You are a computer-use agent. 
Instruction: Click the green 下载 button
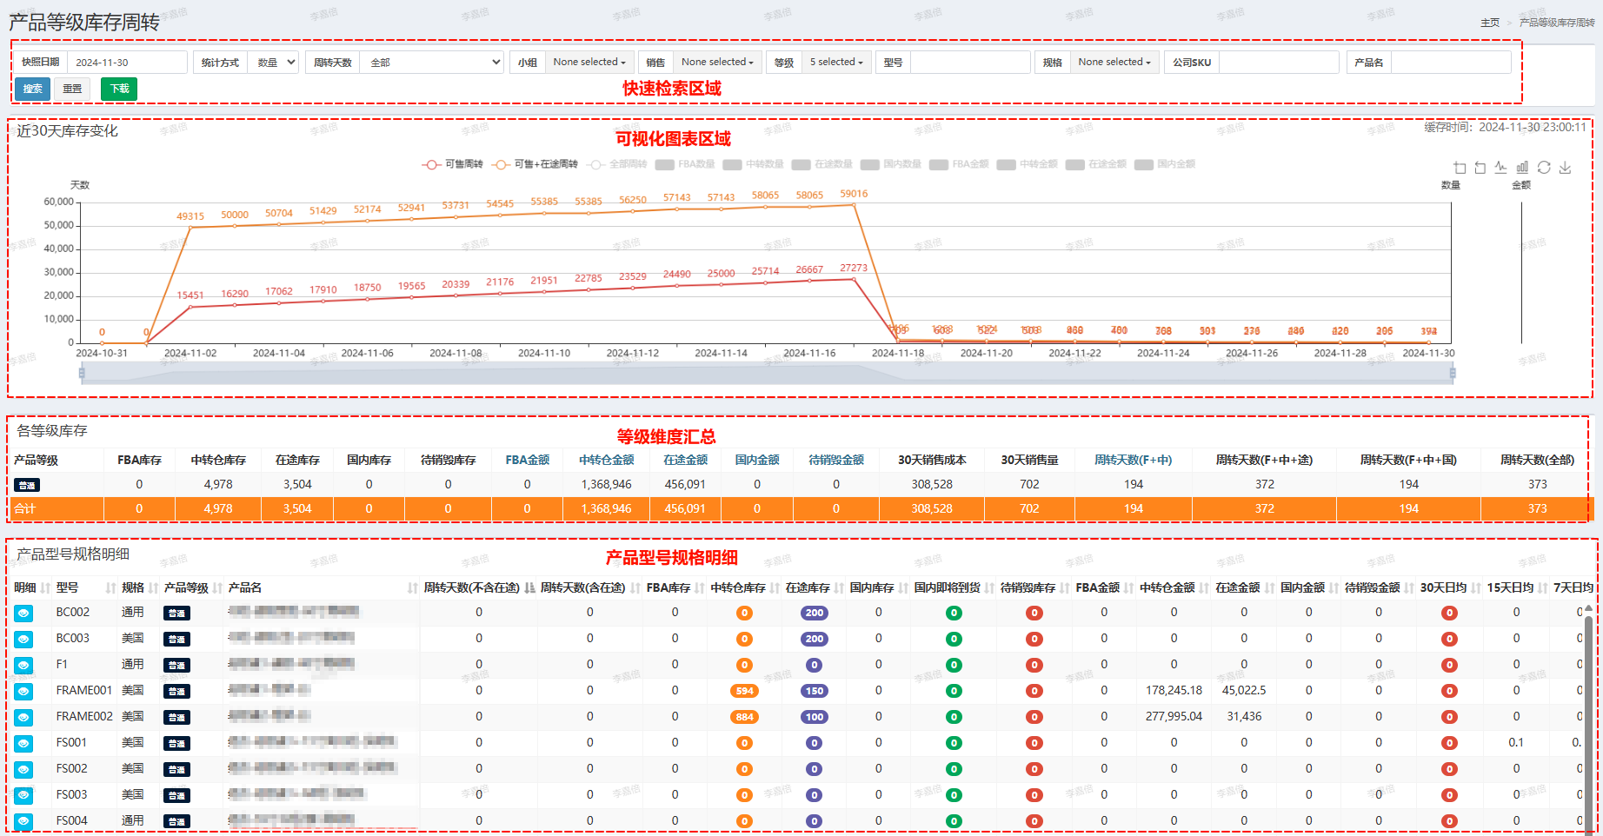119,89
